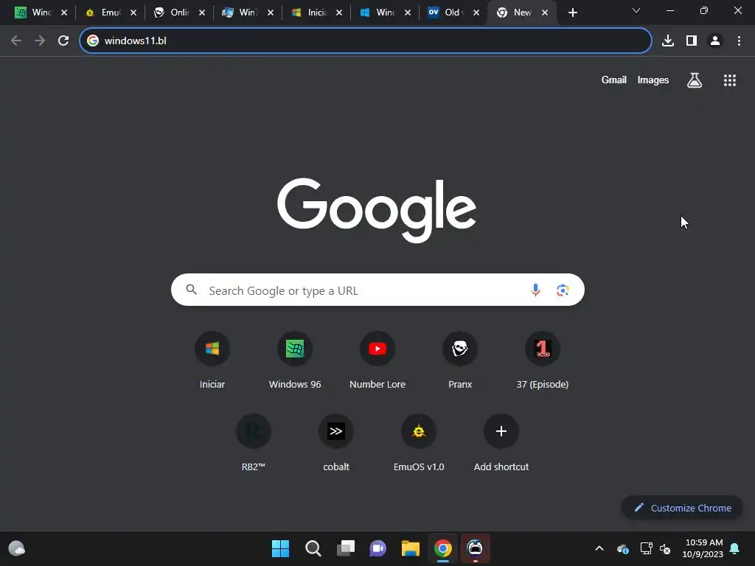
Task: Click the Chrome taskbar icon
Action: coord(443,548)
